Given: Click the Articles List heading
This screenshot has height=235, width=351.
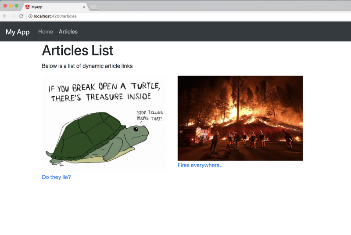Looking at the screenshot, I should pyautogui.click(x=78, y=51).
